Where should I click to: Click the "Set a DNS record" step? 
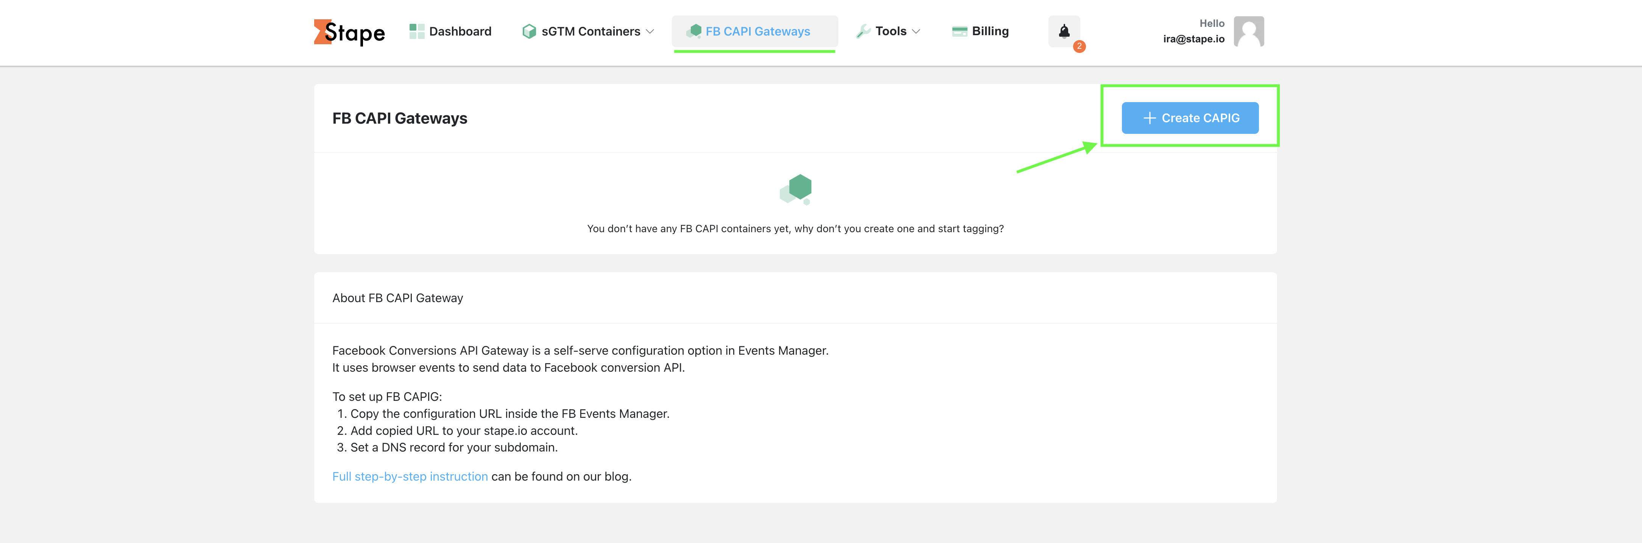point(454,447)
